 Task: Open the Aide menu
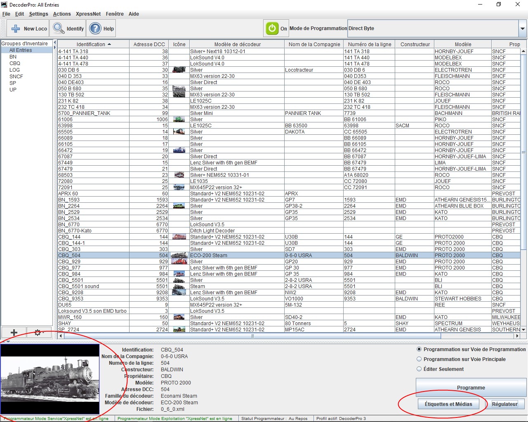134,14
